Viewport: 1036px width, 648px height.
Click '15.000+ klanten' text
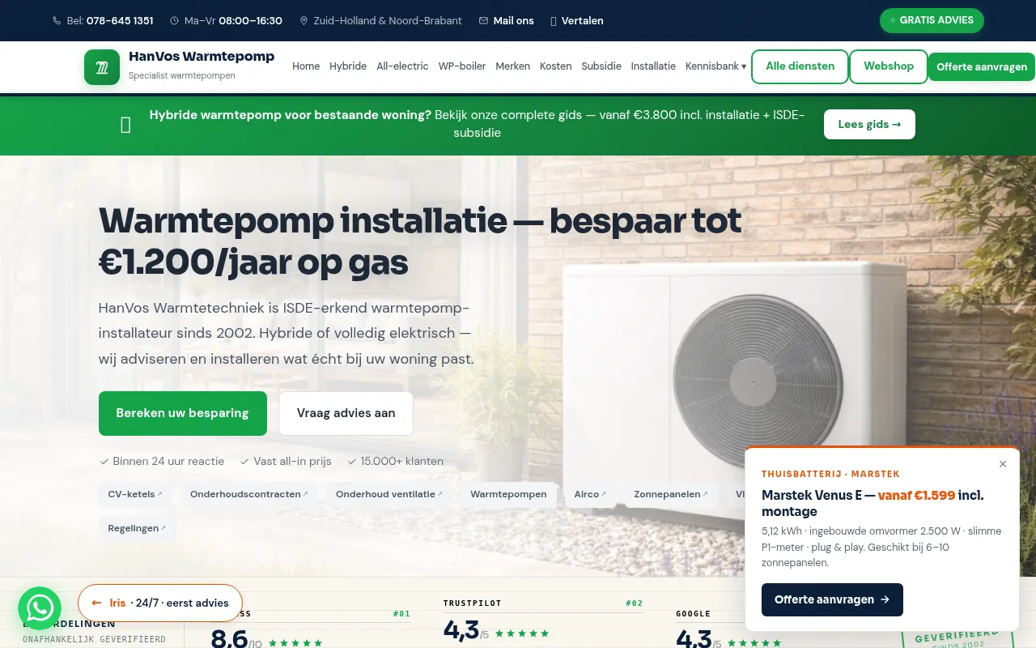click(402, 461)
